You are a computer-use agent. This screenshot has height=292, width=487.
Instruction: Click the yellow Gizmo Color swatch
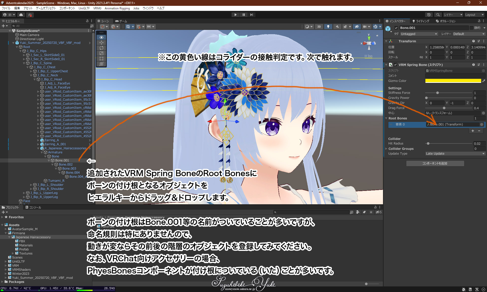tap(453, 81)
